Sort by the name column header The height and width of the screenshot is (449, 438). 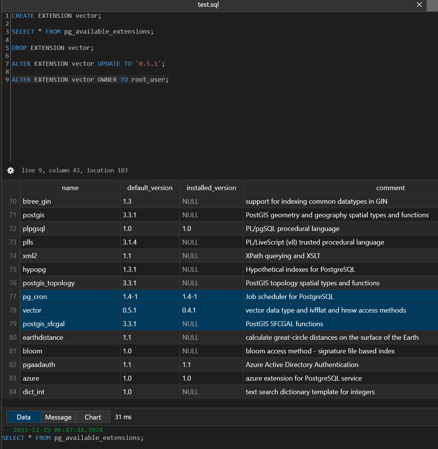[70, 187]
